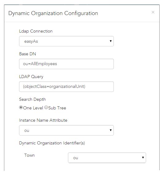Open the Town identifier dropdown

coord(107,158)
